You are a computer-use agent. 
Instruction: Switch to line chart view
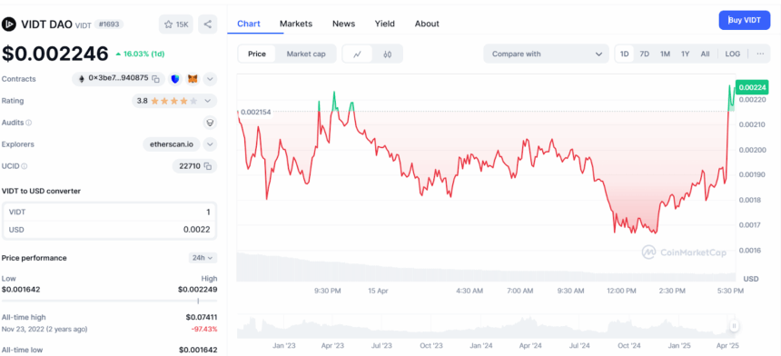click(x=357, y=54)
